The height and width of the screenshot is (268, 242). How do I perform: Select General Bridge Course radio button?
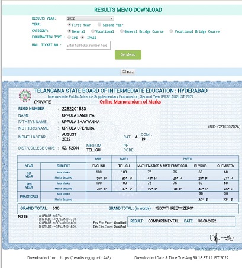[122, 31]
